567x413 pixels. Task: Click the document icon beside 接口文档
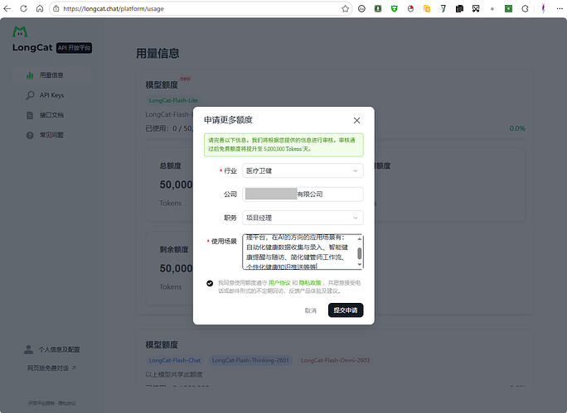click(30, 115)
